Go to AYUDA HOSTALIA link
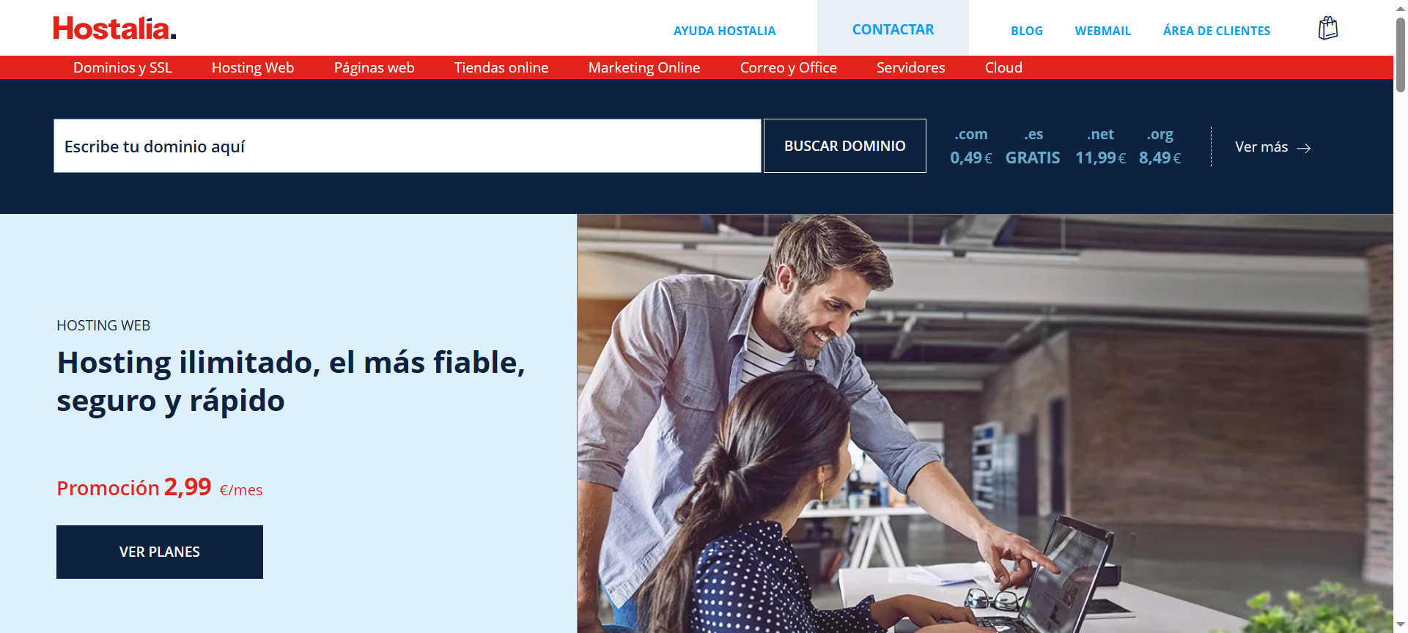 click(x=724, y=31)
